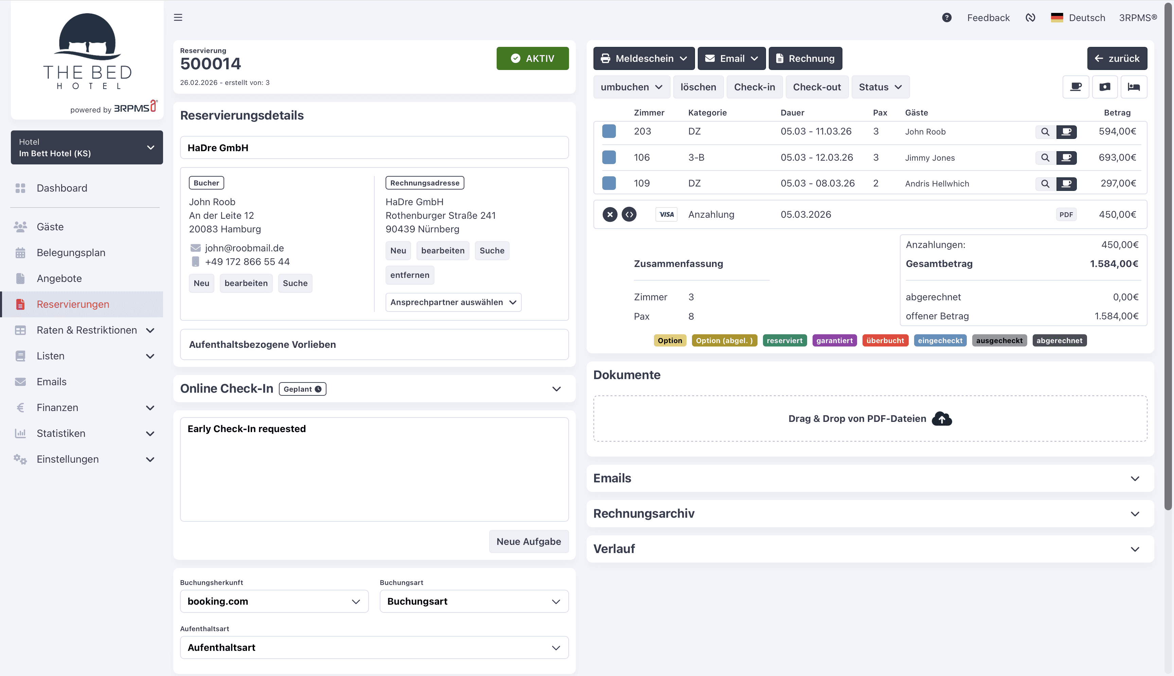Open the Buchungsherkunft booking.com dropdown
Screen dimensions: 1174x676
click(x=274, y=601)
